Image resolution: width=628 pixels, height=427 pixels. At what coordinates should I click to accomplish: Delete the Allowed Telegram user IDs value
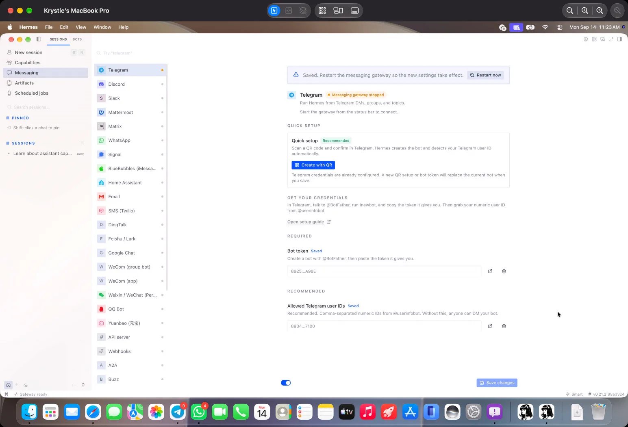[x=504, y=326]
